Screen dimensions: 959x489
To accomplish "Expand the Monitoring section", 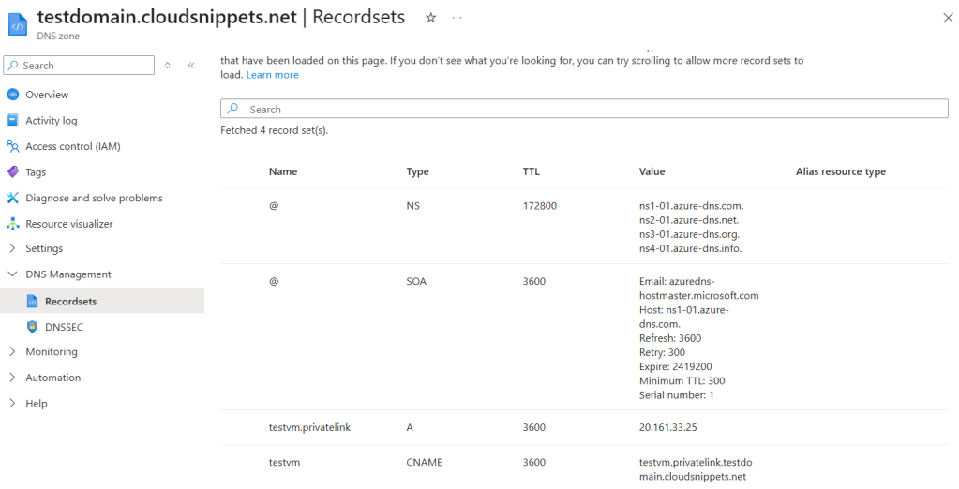I will (x=12, y=352).
